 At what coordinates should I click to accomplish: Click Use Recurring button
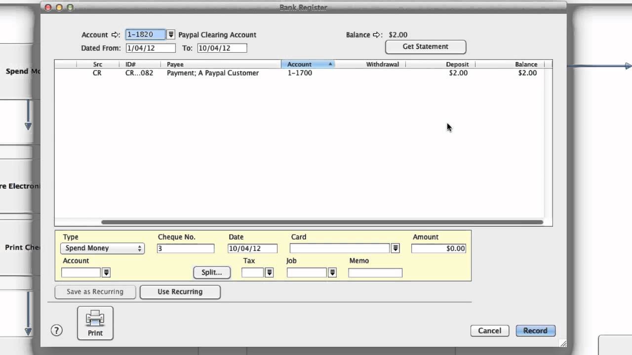[x=180, y=292]
